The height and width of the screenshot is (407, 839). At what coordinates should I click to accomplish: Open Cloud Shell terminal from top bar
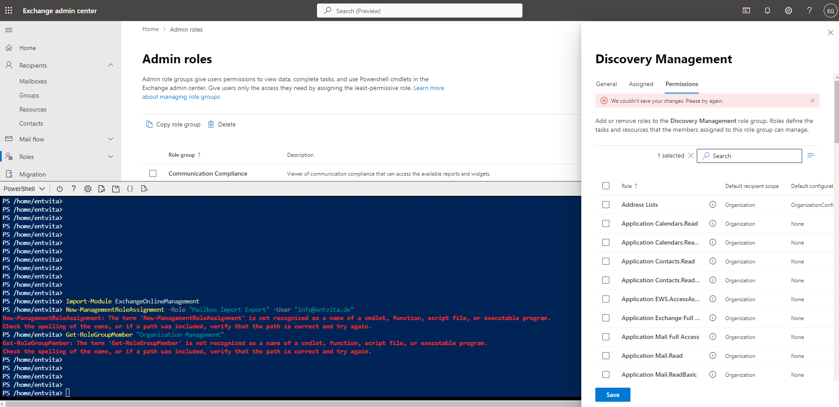pyautogui.click(x=746, y=10)
